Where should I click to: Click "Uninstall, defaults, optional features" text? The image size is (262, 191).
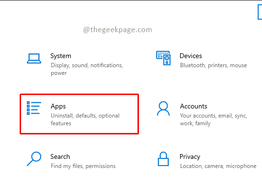[85, 119]
